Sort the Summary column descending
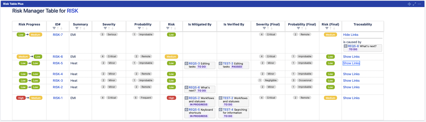Viewport: 426px width, 122px height. click(84, 28)
